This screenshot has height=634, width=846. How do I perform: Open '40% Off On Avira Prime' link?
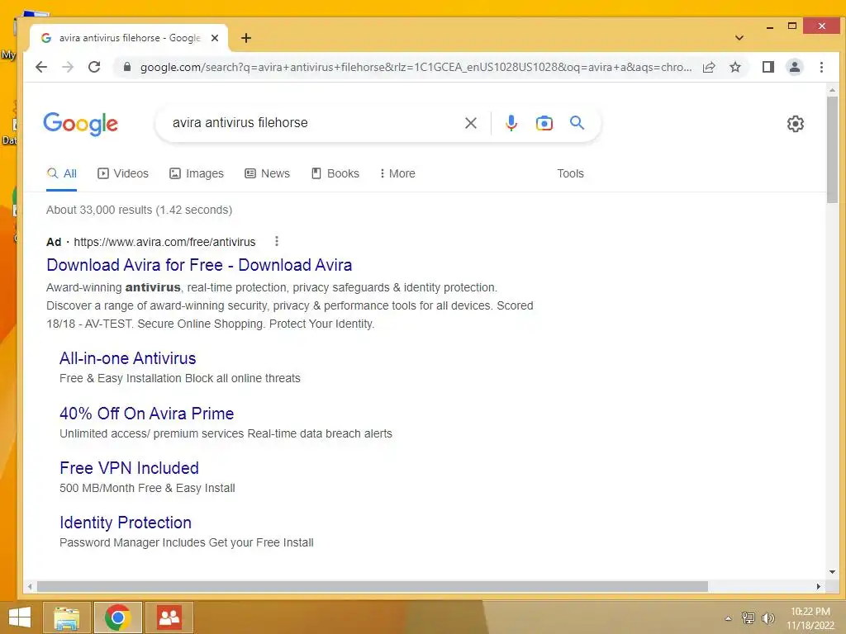tap(147, 414)
